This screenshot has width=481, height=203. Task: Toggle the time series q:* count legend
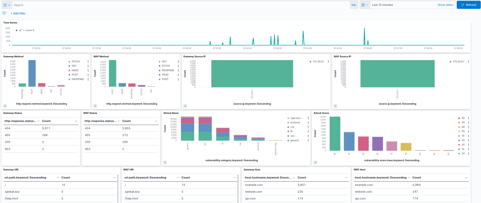[27, 30]
